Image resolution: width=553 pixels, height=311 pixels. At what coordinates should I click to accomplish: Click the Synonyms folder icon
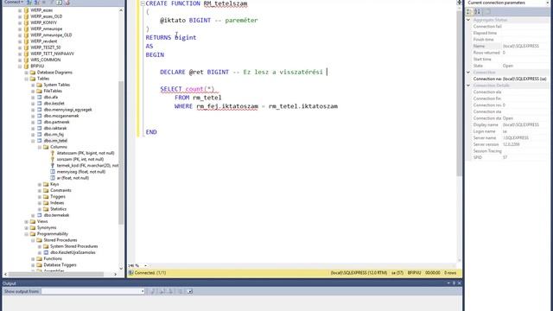coord(33,227)
